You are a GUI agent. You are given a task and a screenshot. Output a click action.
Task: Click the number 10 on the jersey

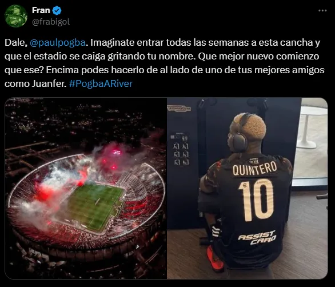256,200
